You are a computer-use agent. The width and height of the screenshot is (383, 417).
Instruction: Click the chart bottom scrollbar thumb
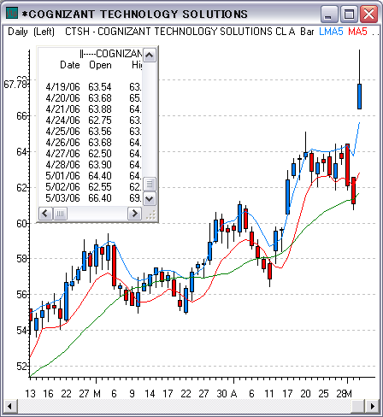358,406
